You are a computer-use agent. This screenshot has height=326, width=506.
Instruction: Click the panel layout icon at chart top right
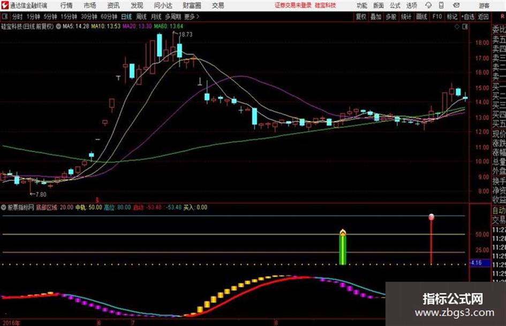(x=465, y=27)
